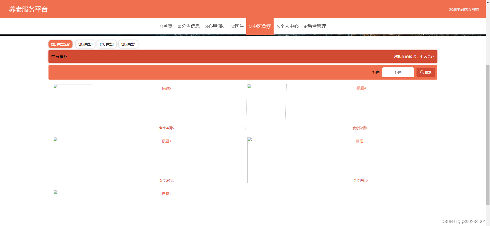Click the 搜索 button
Screen dimensions: 490x226
[426, 72]
